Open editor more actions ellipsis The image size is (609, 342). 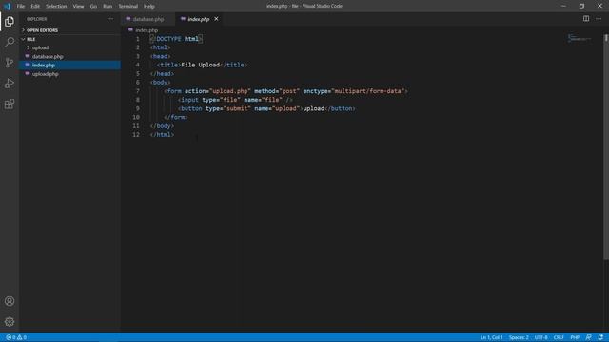point(599,19)
